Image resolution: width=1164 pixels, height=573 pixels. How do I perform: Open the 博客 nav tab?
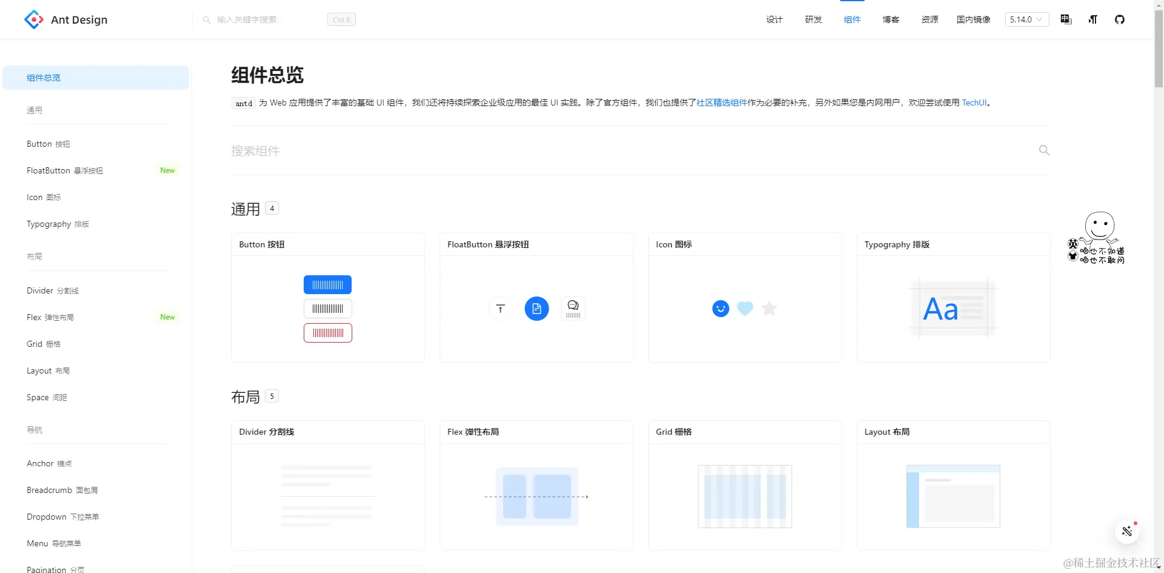pyautogui.click(x=891, y=19)
